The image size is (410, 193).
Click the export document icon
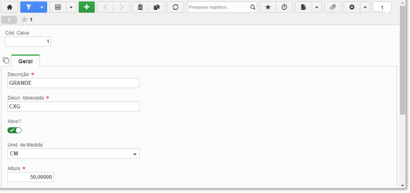[x=303, y=7]
